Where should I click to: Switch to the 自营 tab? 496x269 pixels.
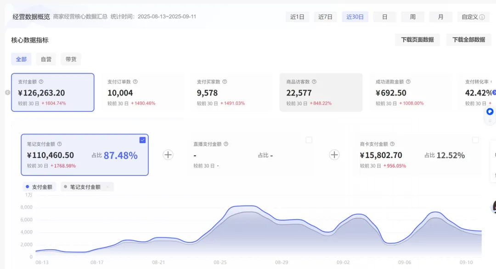tap(46, 59)
